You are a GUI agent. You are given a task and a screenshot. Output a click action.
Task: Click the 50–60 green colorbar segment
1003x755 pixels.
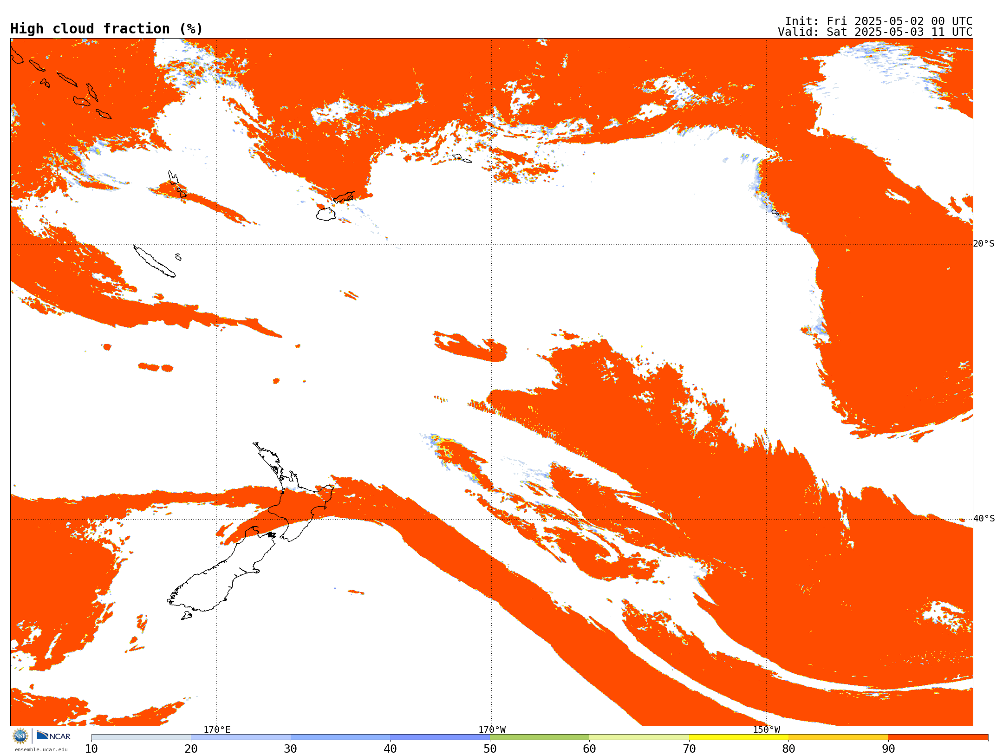[540, 737]
